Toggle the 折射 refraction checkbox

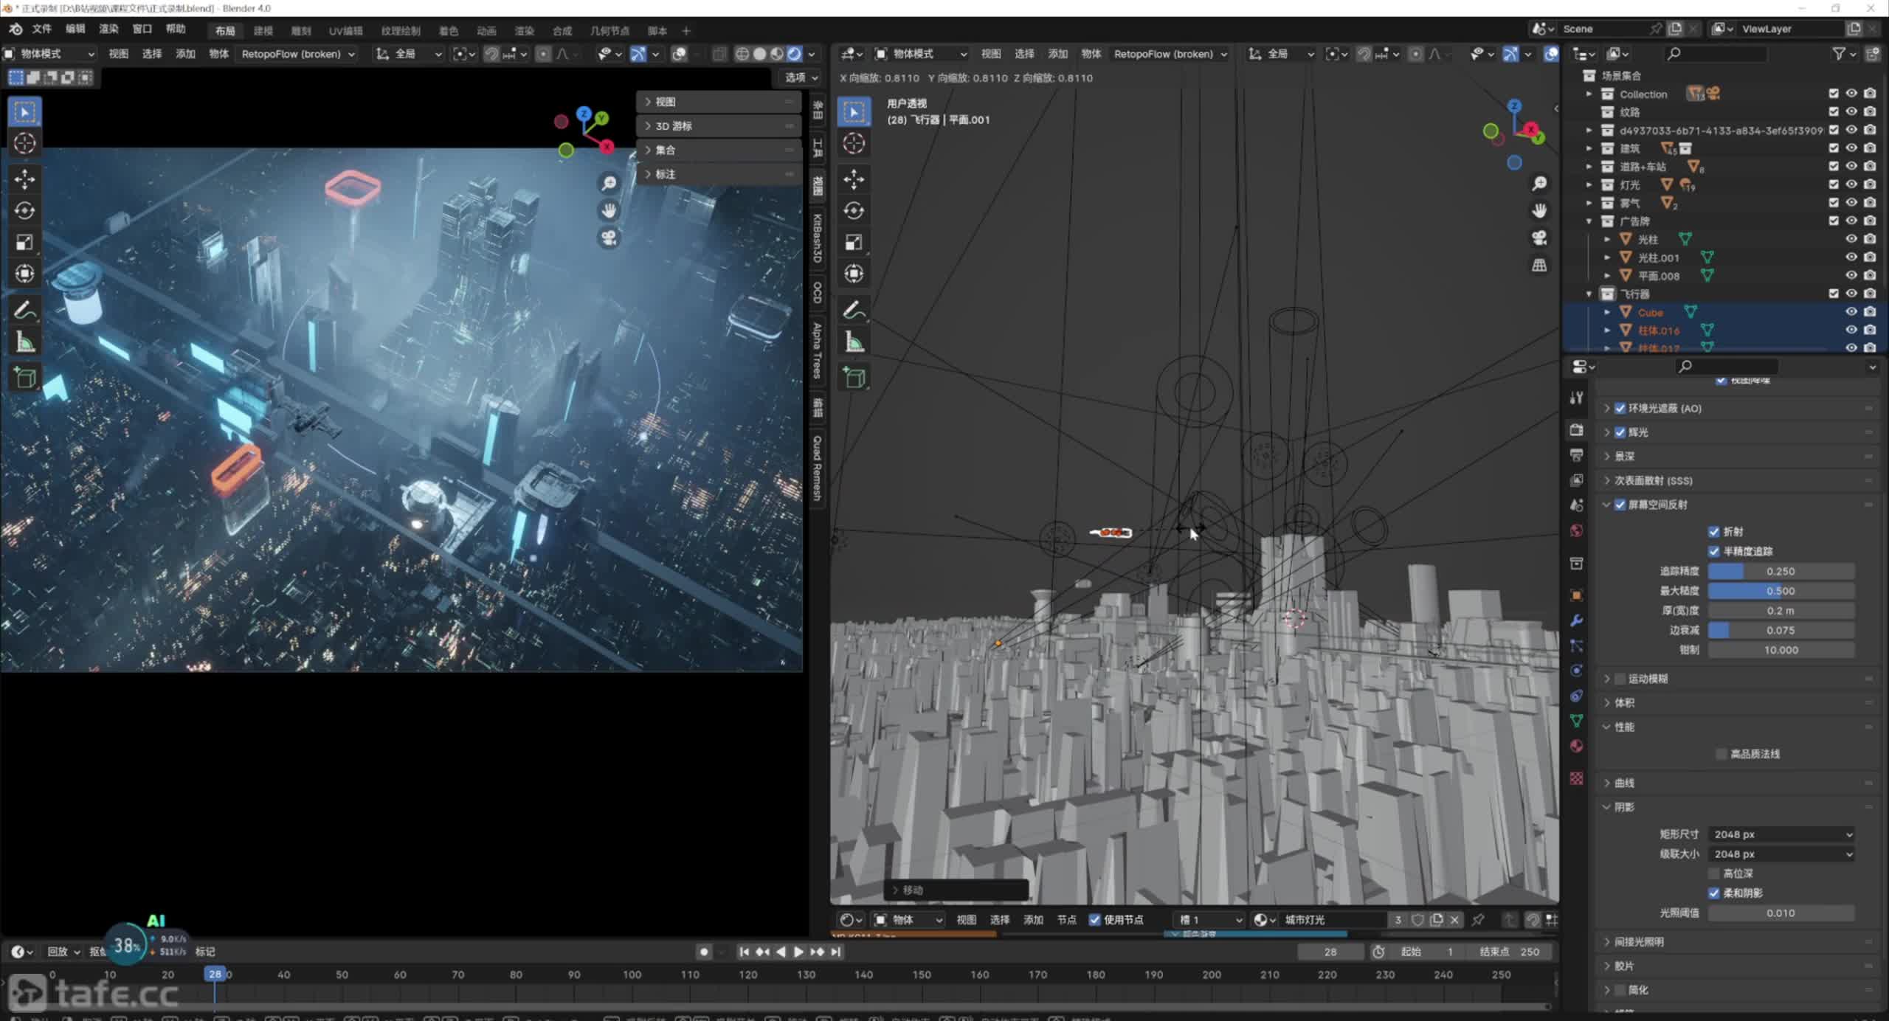pyautogui.click(x=1714, y=531)
